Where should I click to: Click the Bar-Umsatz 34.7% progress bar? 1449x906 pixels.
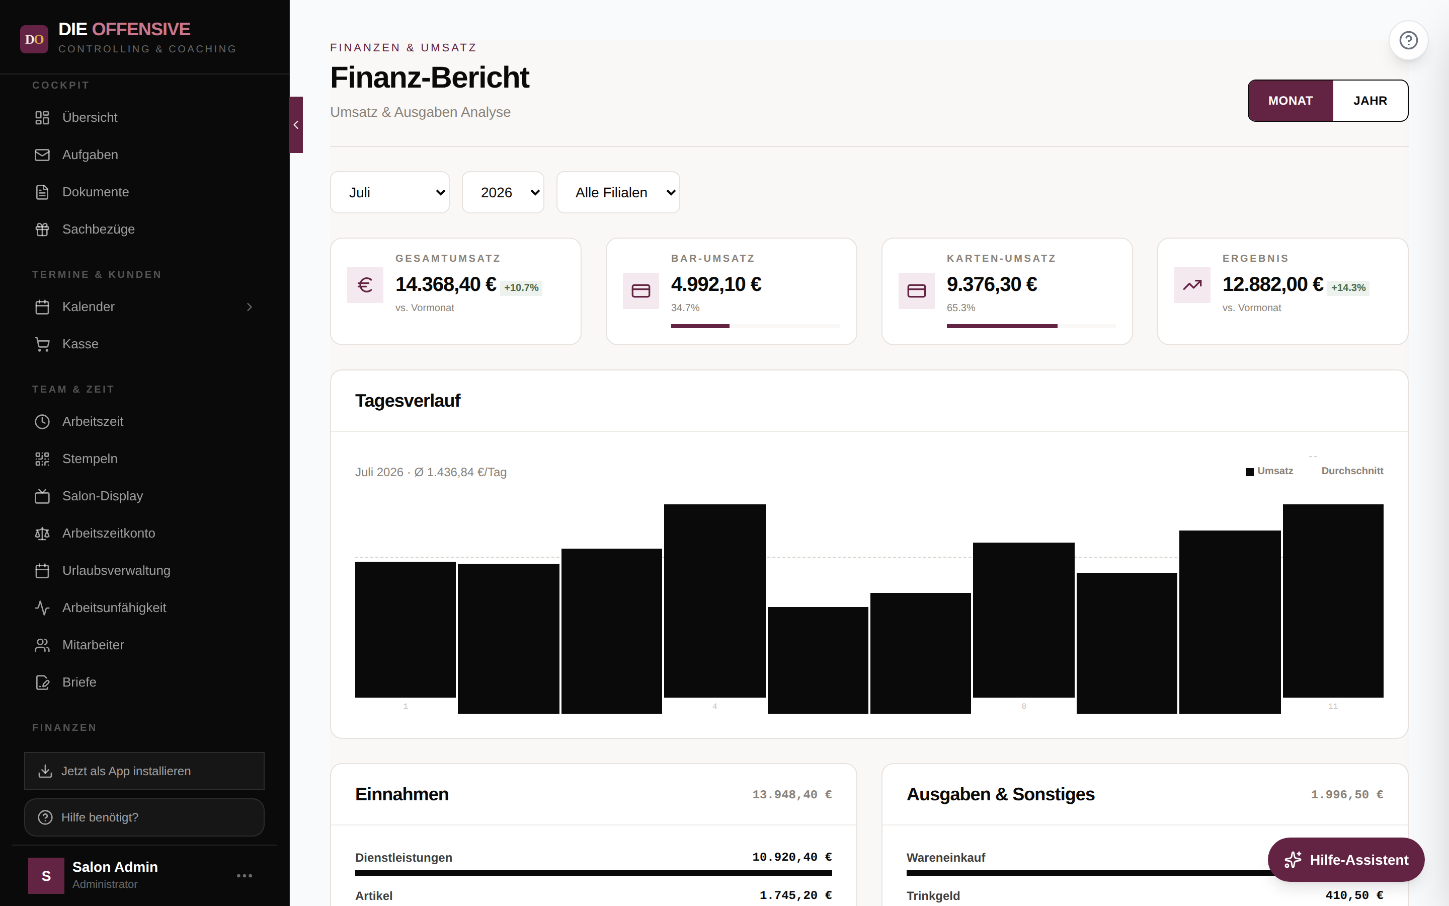click(x=756, y=326)
